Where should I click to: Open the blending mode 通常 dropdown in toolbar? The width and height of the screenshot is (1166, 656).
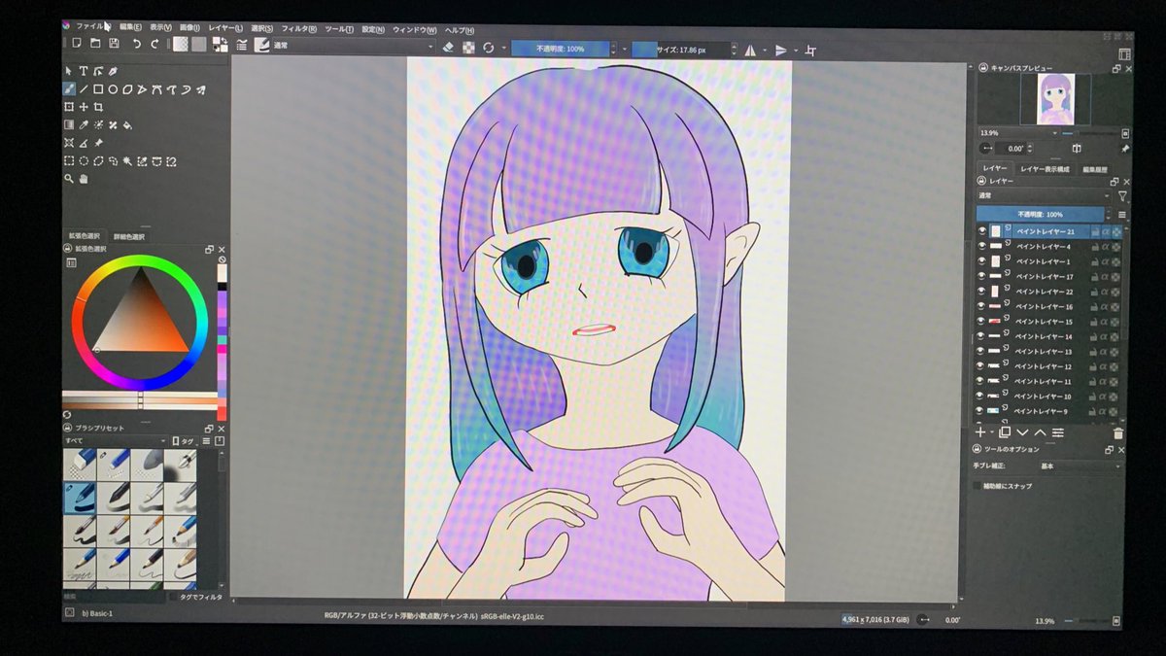coord(353,46)
